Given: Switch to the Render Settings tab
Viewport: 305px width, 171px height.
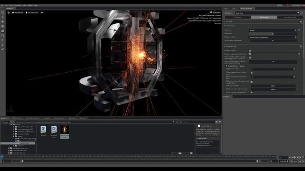Looking at the screenshot, I should (246, 9).
